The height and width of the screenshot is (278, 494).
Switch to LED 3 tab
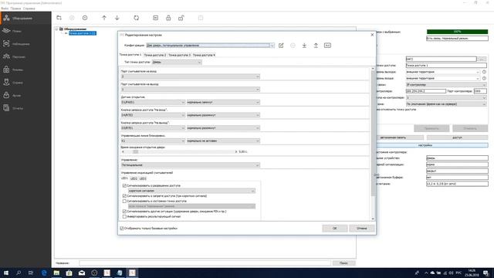(143, 178)
